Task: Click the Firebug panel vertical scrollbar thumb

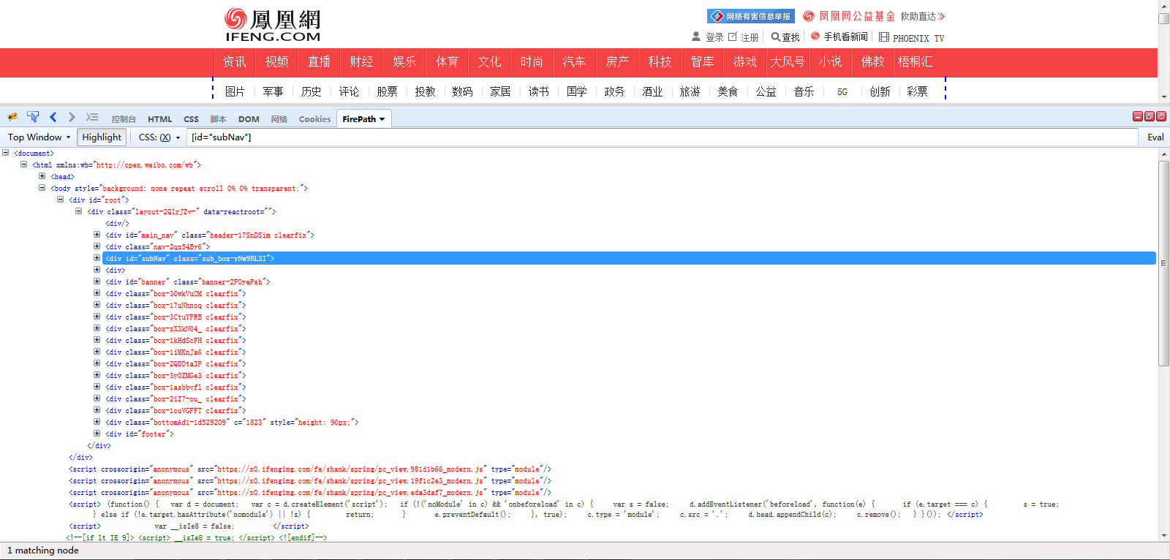Action: [x=1163, y=263]
